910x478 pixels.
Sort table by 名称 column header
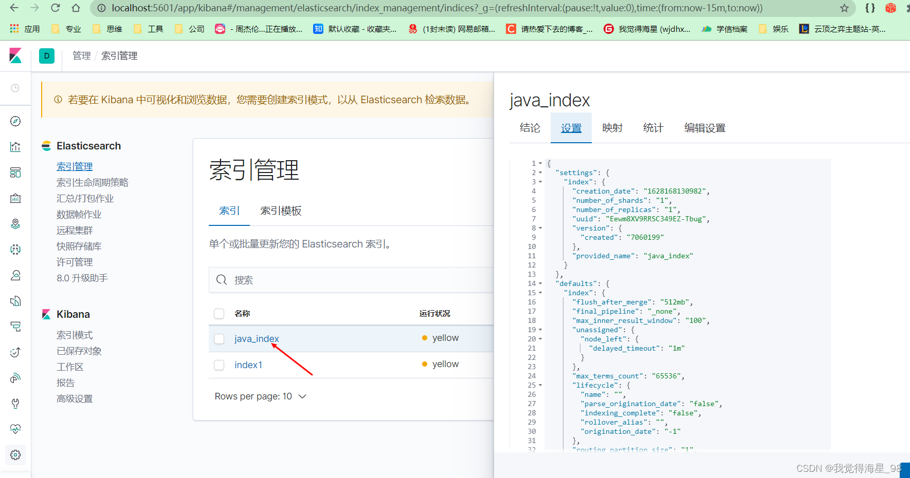click(x=242, y=313)
